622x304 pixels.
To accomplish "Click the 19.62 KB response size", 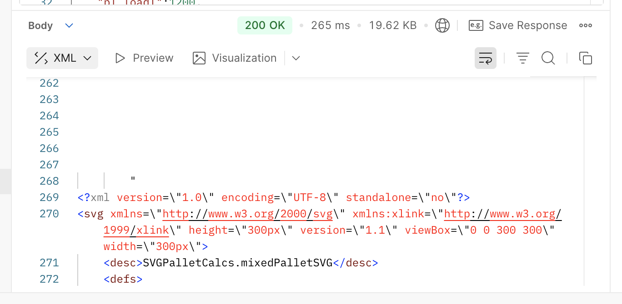I will pos(393,25).
